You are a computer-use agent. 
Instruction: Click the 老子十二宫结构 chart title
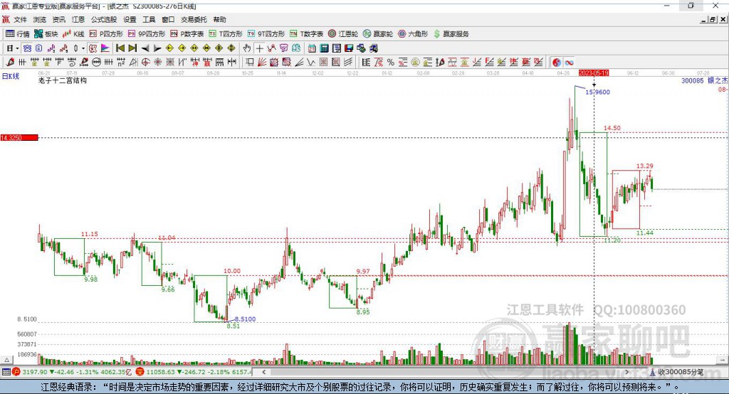[x=63, y=80]
